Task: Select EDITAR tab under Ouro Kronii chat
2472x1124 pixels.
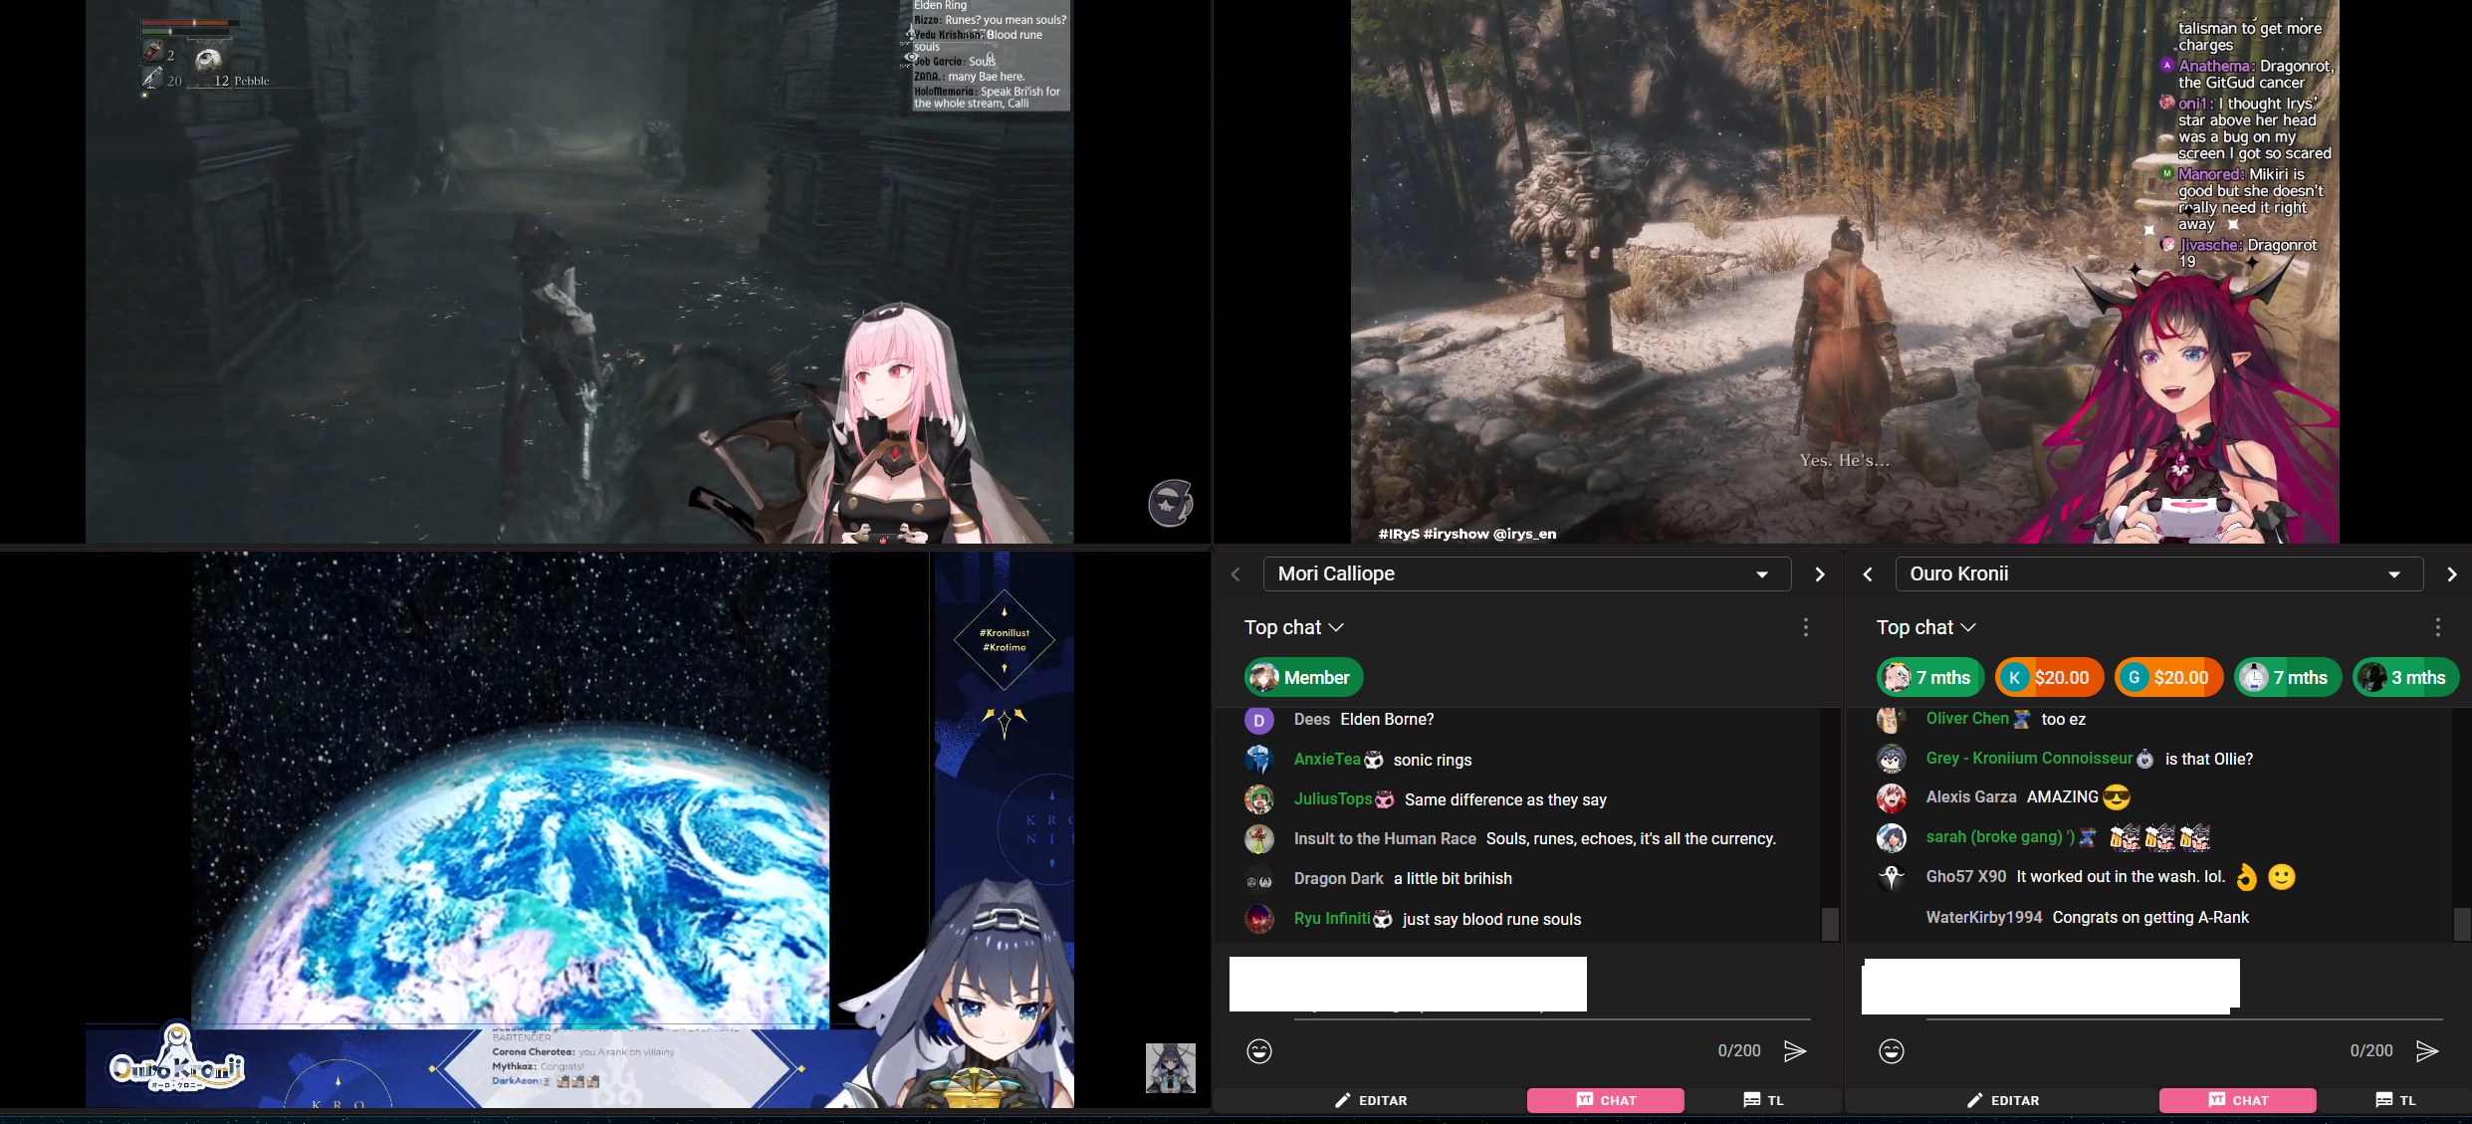Action: [x=2003, y=1100]
